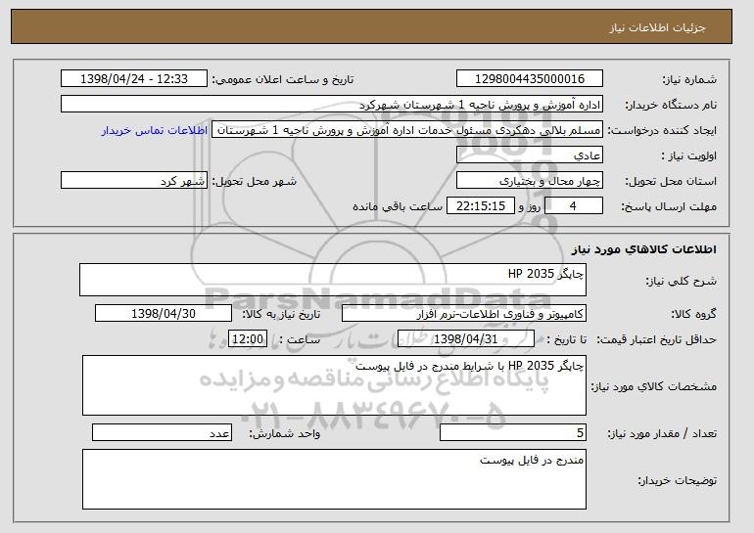
Task: Click the label 'شرح کلی نیاز:'
Action: coord(681,282)
